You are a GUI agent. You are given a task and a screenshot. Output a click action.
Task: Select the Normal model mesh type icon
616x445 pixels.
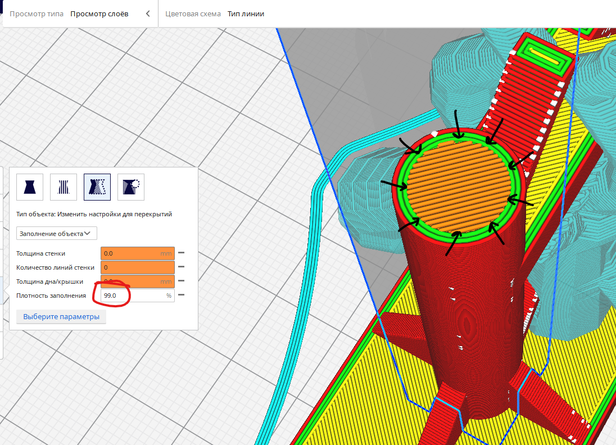coord(30,187)
